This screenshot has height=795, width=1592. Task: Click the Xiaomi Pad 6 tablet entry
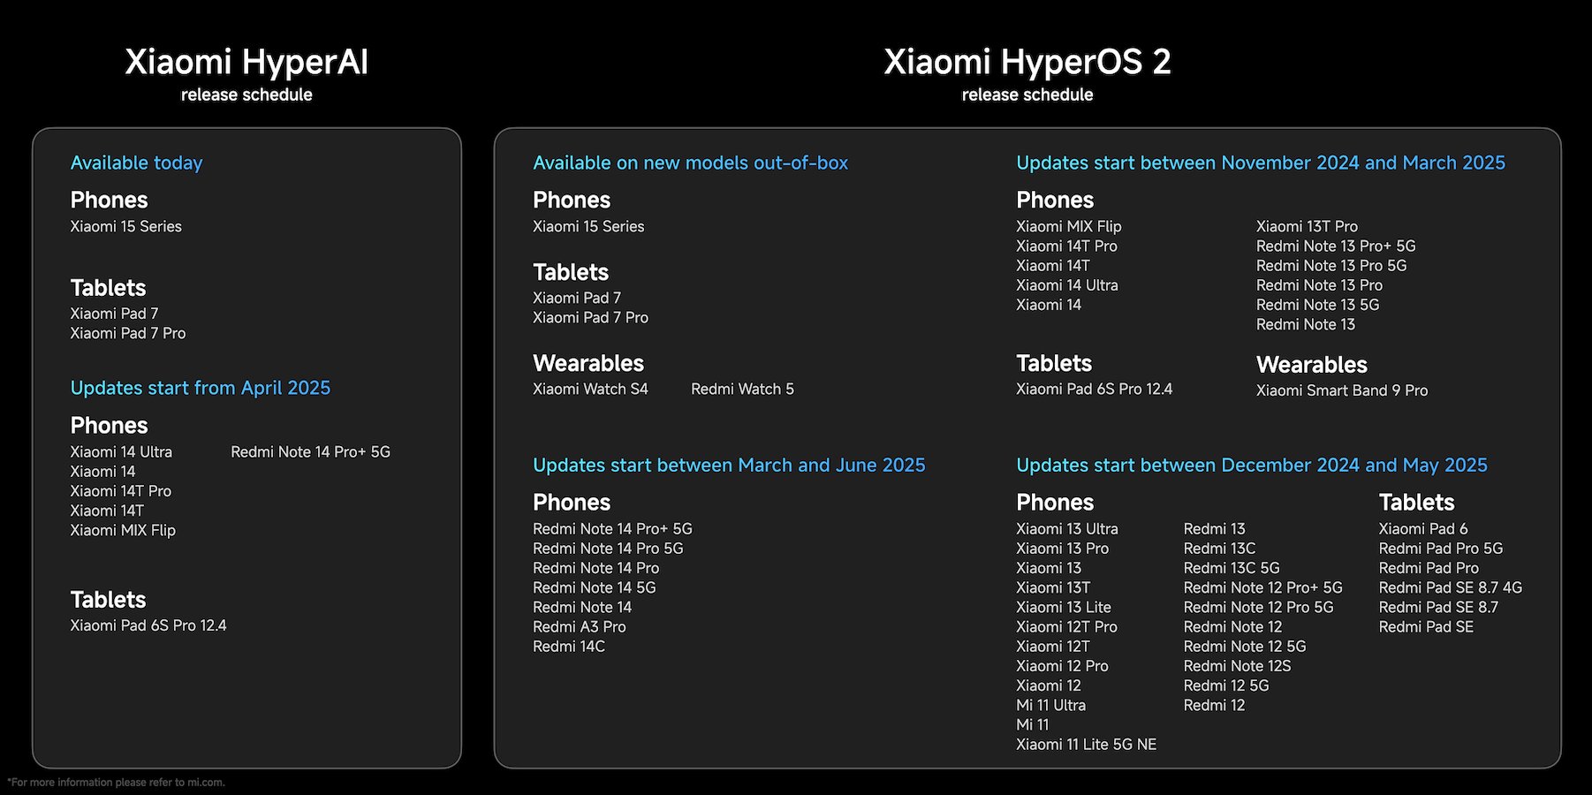(1422, 529)
